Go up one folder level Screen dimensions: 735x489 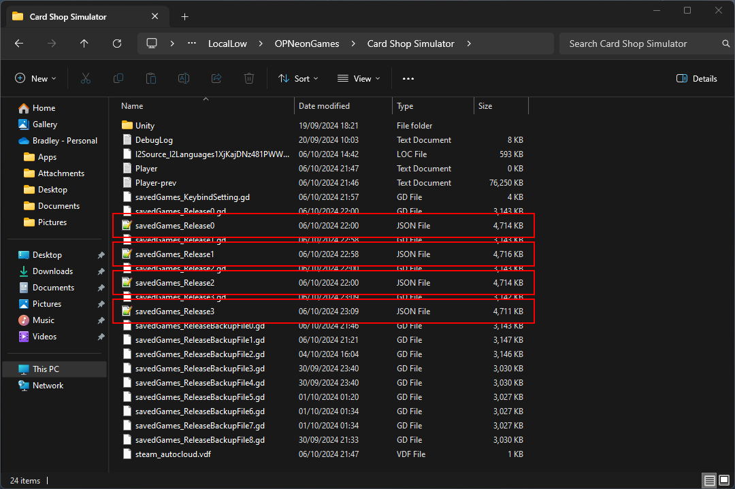pyautogui.click(x=84, y=44)
